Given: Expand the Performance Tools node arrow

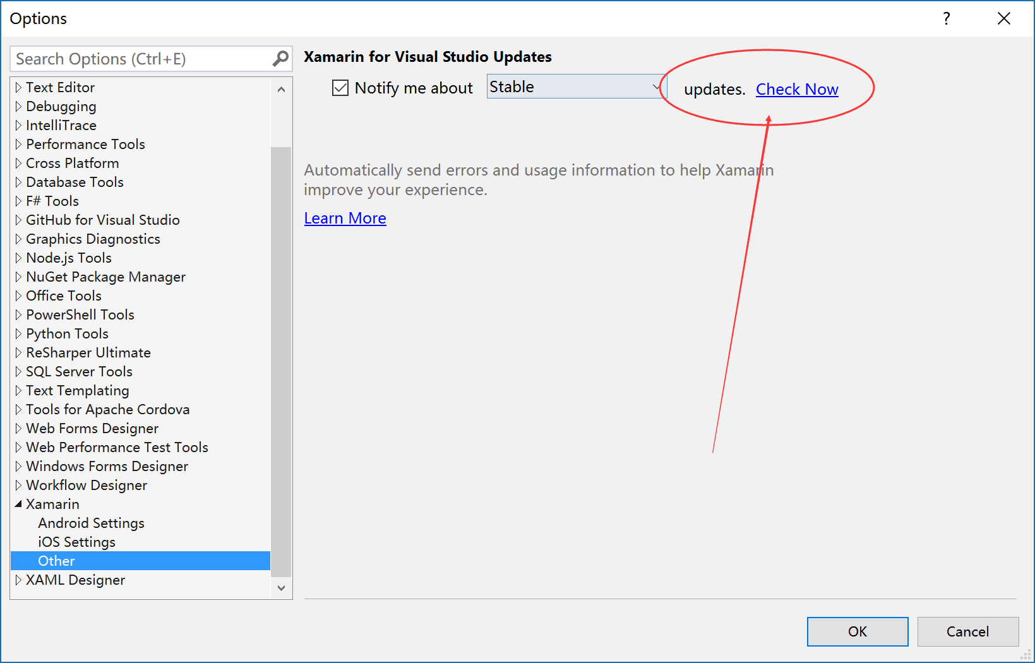Looking at the screenshot, I should click(18, 144).
